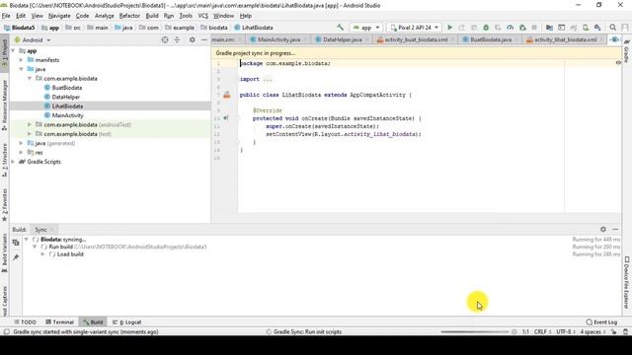The width and height of the screenshot is (632, 355).
Task: Select DataHelper class in project tree
Action: (x=66, y=97)
